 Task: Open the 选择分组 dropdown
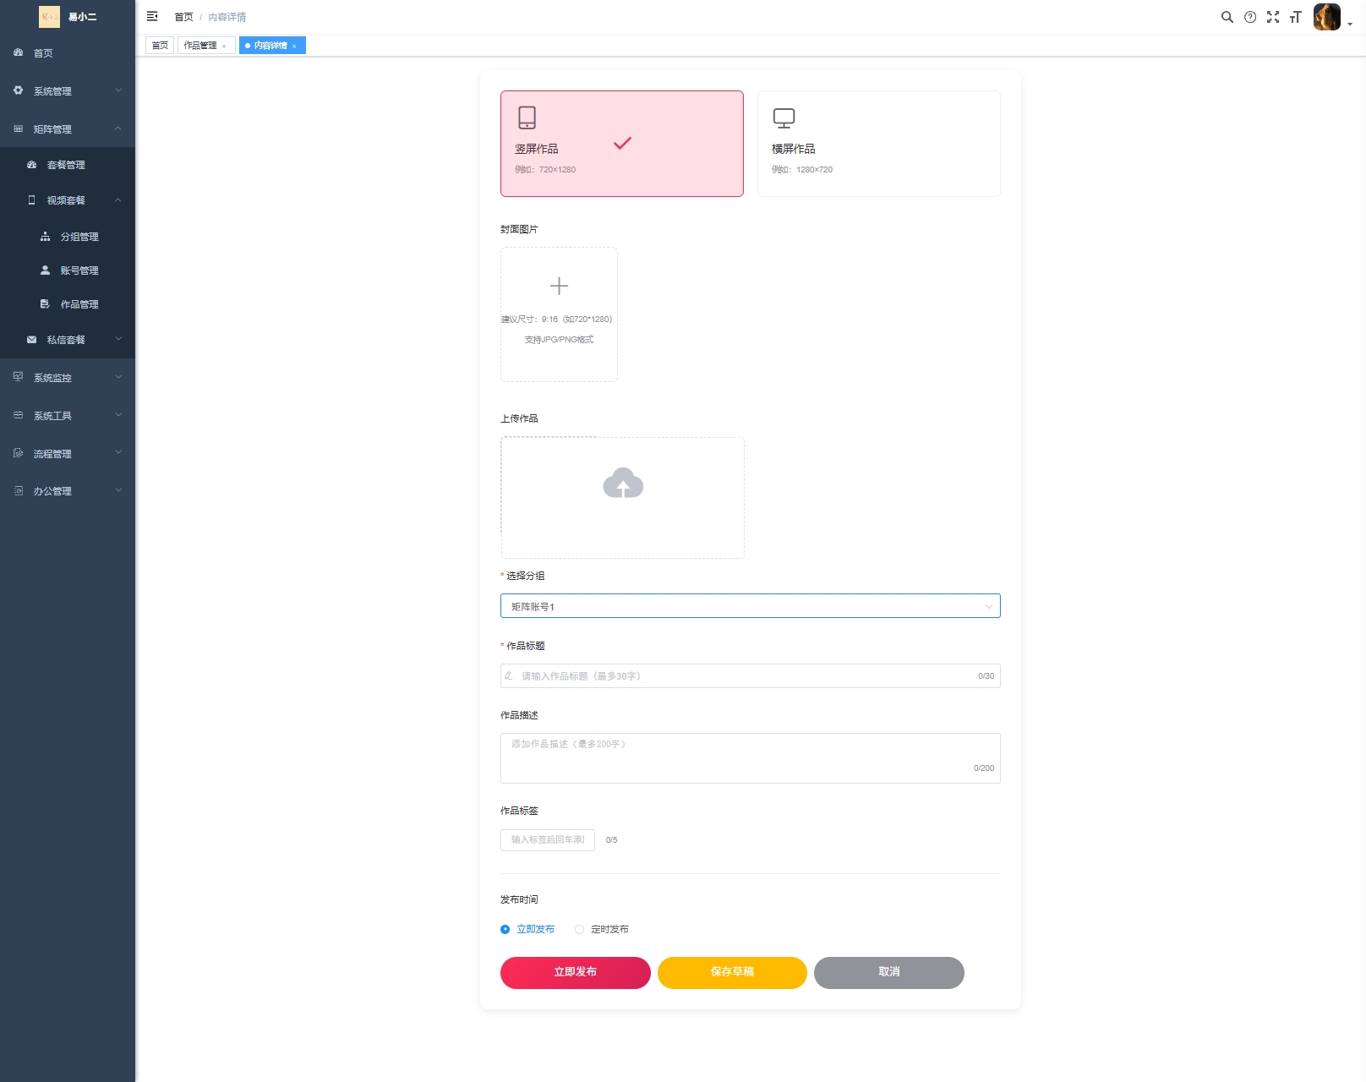pyautogui.click(x=750, y=606)
